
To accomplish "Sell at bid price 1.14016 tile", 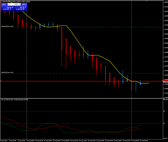I will point(8,8).
